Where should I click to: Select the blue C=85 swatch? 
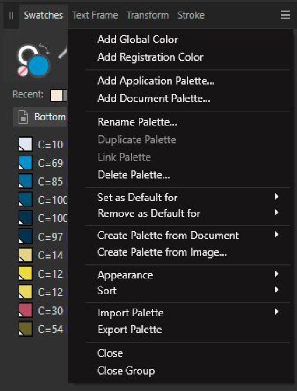[26, 181]
